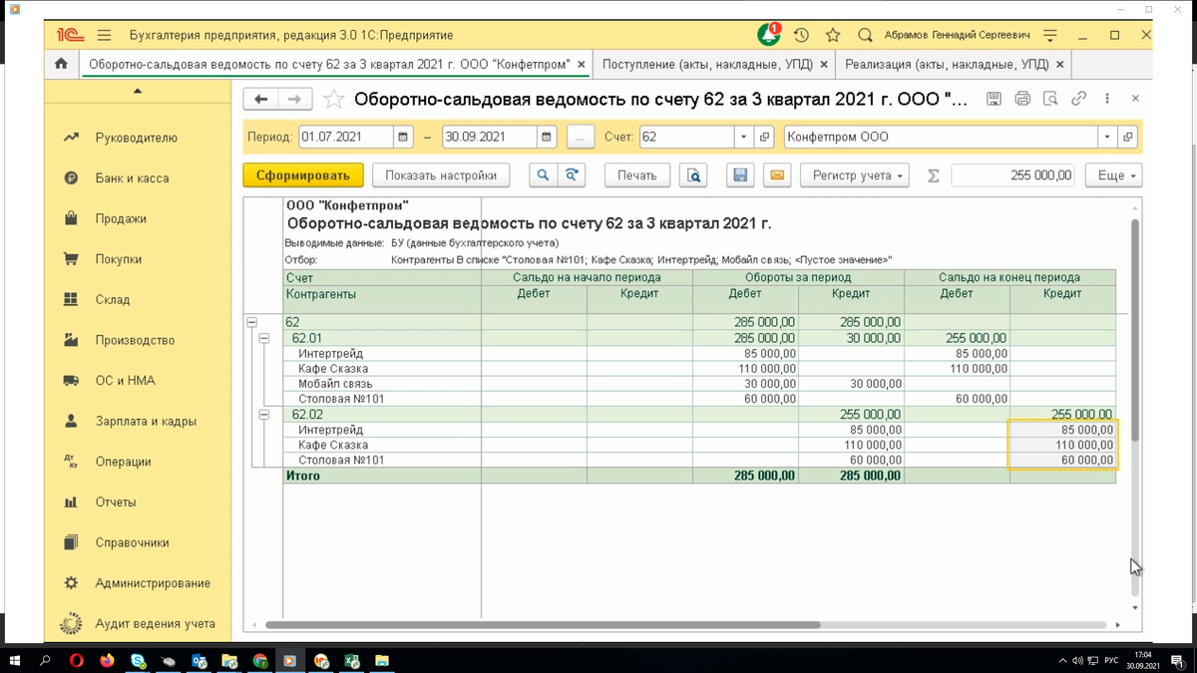
Task: Open Покупки section
Action: click(119, 259)
